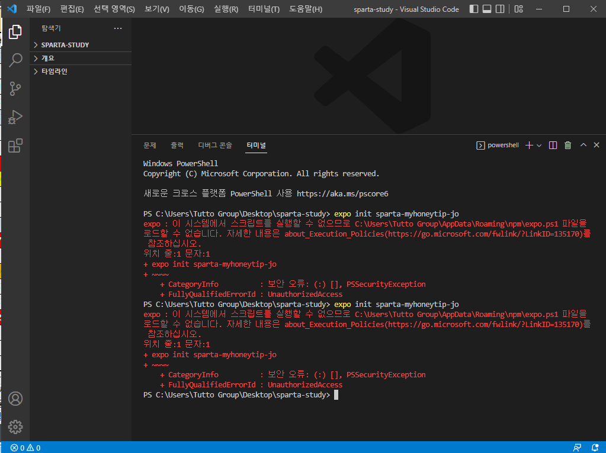This screenshot has height=453, width=606.
Task: Click the VS Code logo in title bar
Action: [x=12, y=8]
